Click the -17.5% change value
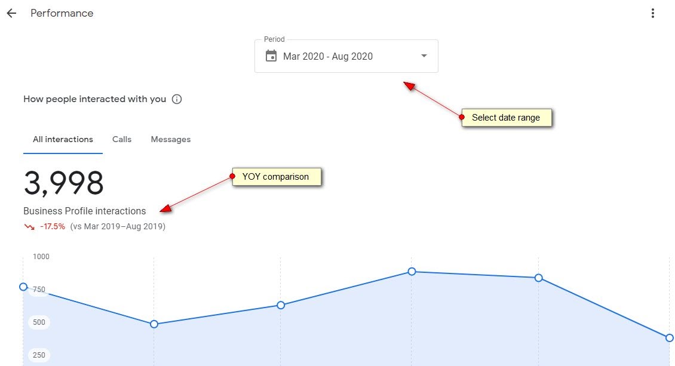The image size is (675, 366). click(x=53, y=227)
